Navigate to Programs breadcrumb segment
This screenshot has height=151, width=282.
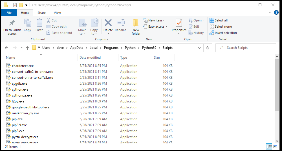(111, 48)
